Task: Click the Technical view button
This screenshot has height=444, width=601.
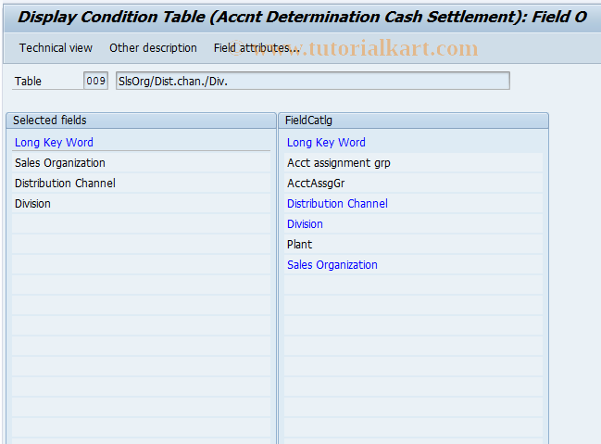Action: click(x=56, y=48)
